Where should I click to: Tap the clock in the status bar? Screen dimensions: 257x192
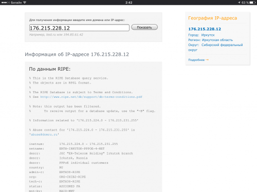(x=128, y=3)
